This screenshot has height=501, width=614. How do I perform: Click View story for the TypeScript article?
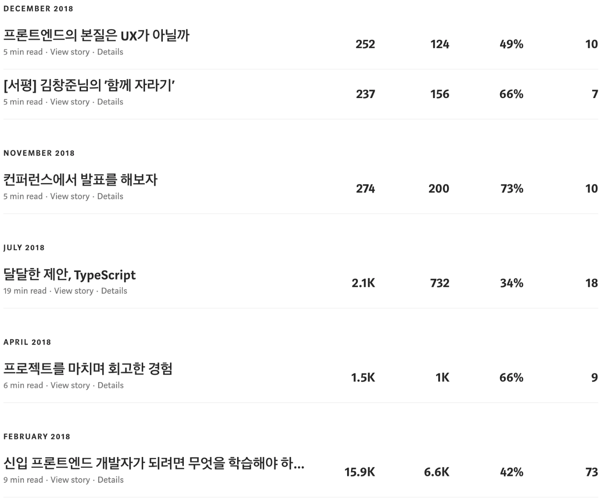pyautogui.click(x=74, y=291)
